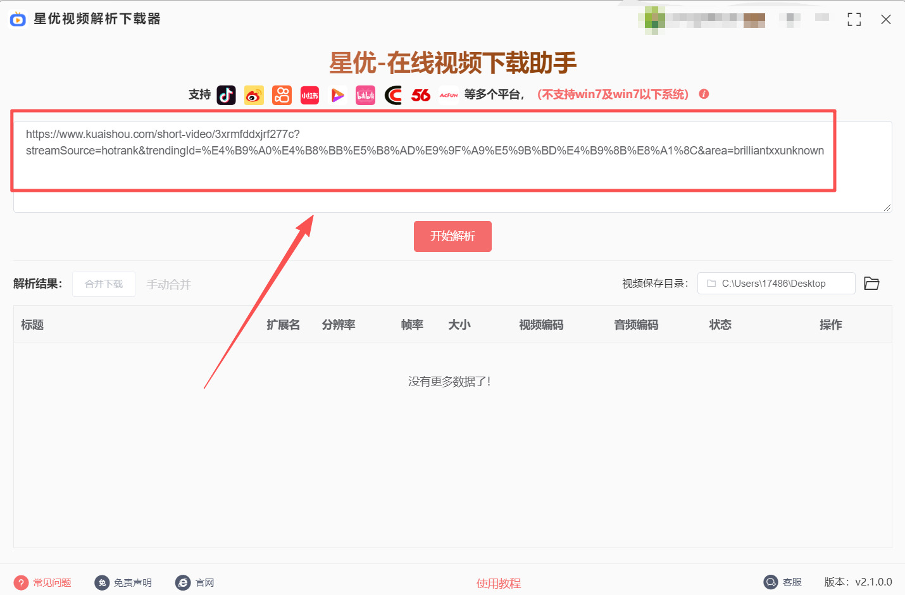Click the 大小 column header
The height and width of the screenshot is (595, 905).
[459, 325]
